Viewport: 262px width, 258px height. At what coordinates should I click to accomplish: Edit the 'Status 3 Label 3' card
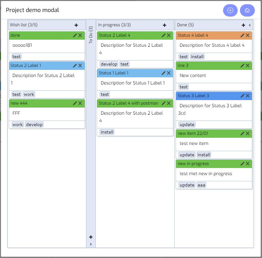click(242, 96)
